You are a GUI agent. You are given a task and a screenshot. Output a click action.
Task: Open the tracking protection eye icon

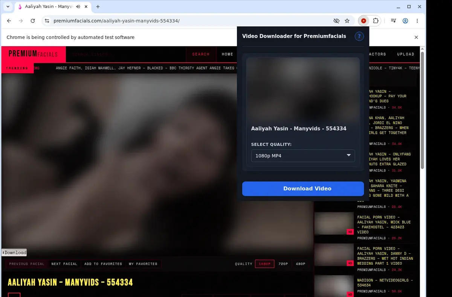(336, 21)
